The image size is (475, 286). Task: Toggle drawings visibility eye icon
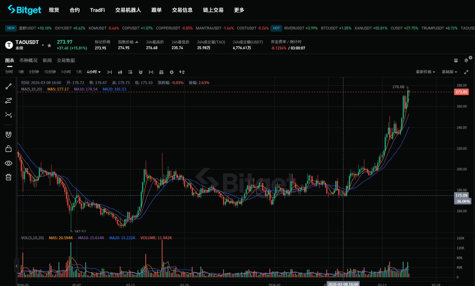(x=8, y=163)
